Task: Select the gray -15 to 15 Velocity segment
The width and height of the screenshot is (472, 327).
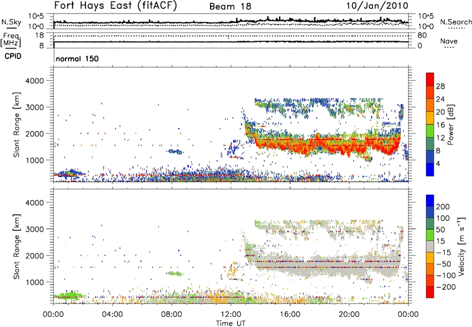Action: [x=430, y=246]
